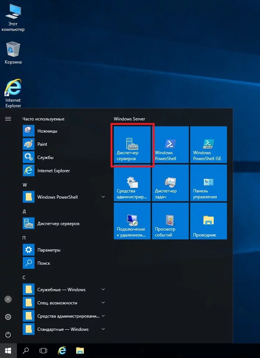Select the Корзина desktop icon

click(x=13, y=53)
